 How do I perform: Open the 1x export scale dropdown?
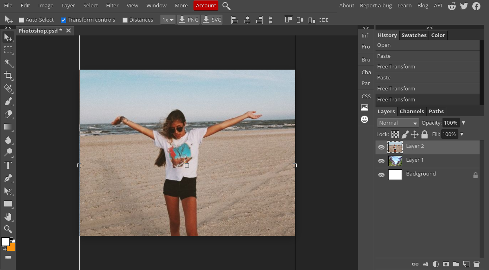[168, 20]
